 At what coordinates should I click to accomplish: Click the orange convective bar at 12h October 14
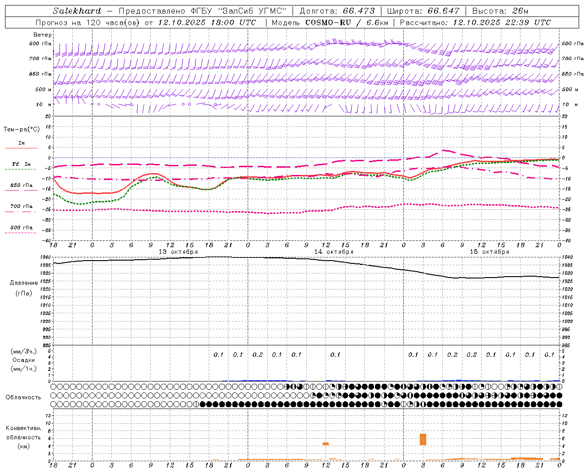326,443
